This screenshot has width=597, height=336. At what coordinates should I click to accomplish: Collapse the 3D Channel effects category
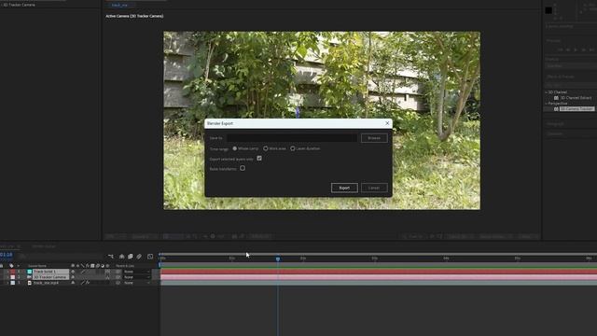click(x=547, y=92)
